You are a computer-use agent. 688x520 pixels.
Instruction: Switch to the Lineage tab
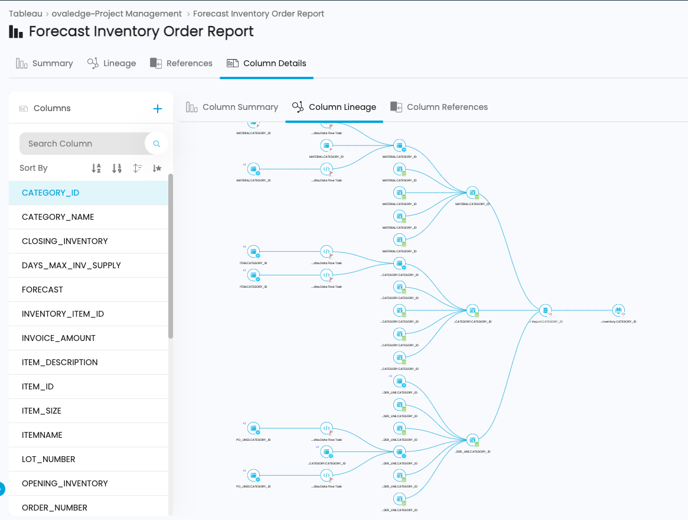[112, 63]
